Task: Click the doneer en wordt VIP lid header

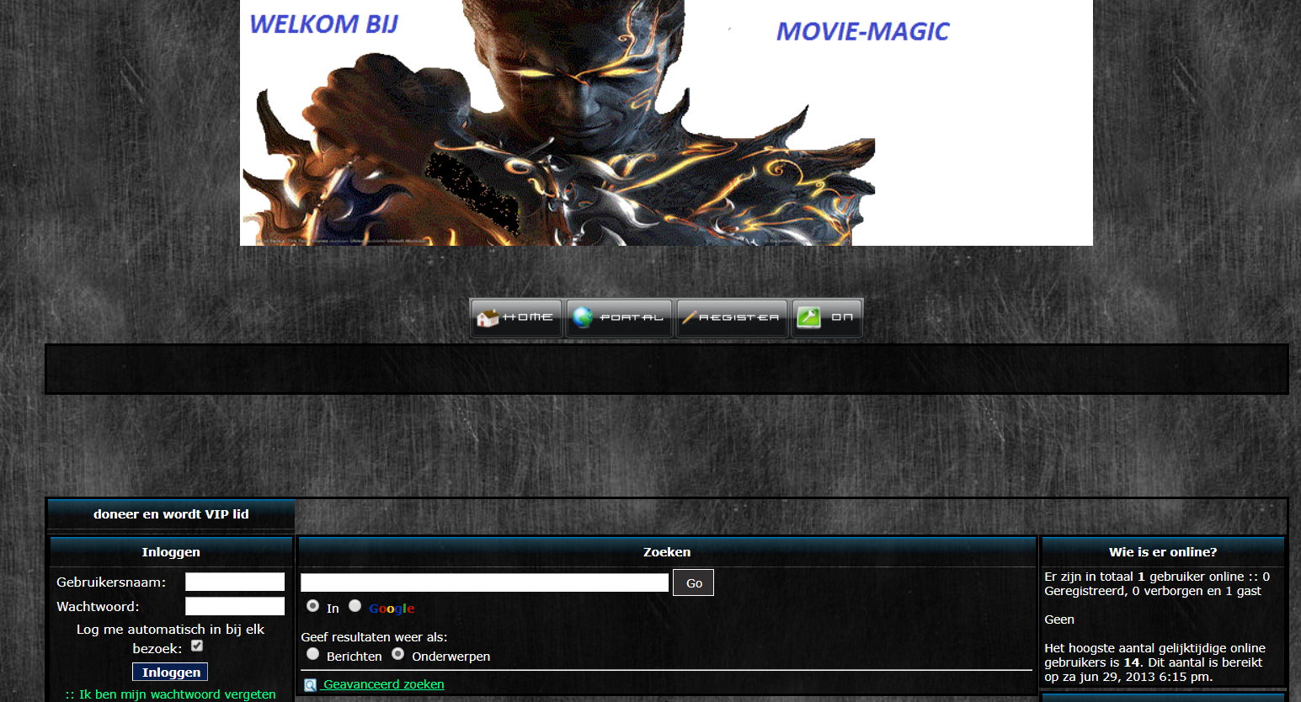Action: (x=171, y=514)
